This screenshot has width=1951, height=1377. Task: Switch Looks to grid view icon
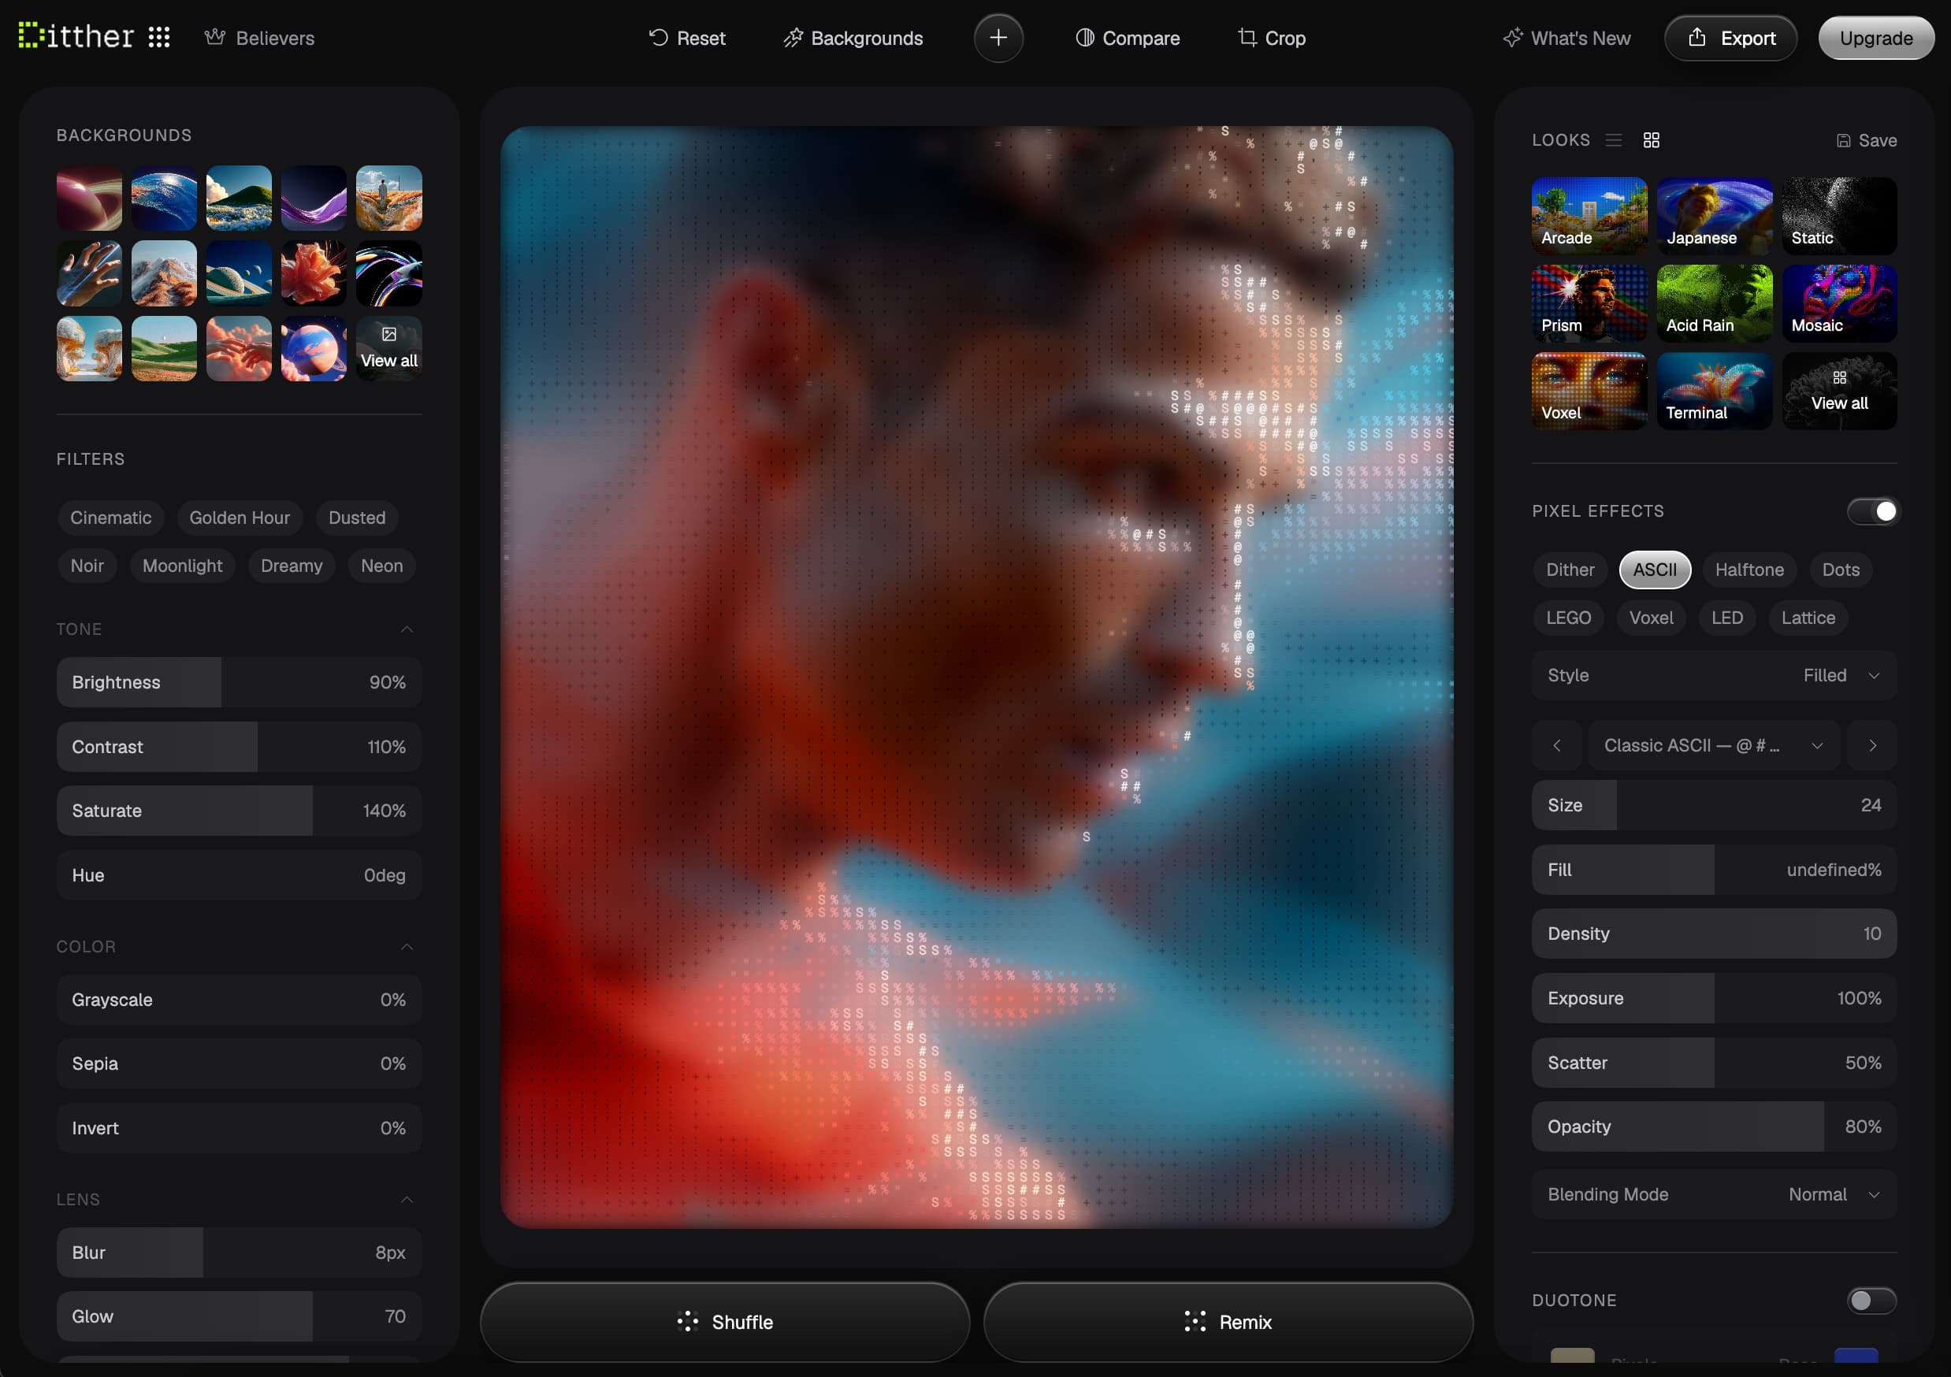pyautogui.click(x=1651, y=140)
